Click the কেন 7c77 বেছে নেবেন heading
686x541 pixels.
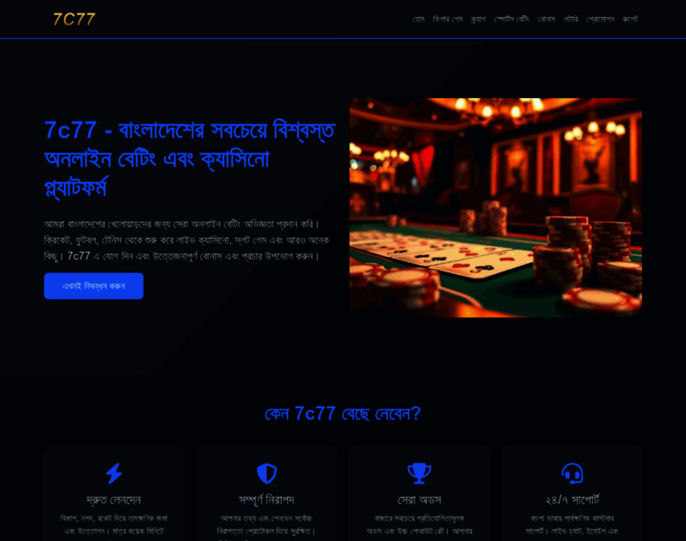(x=343, y=413)
